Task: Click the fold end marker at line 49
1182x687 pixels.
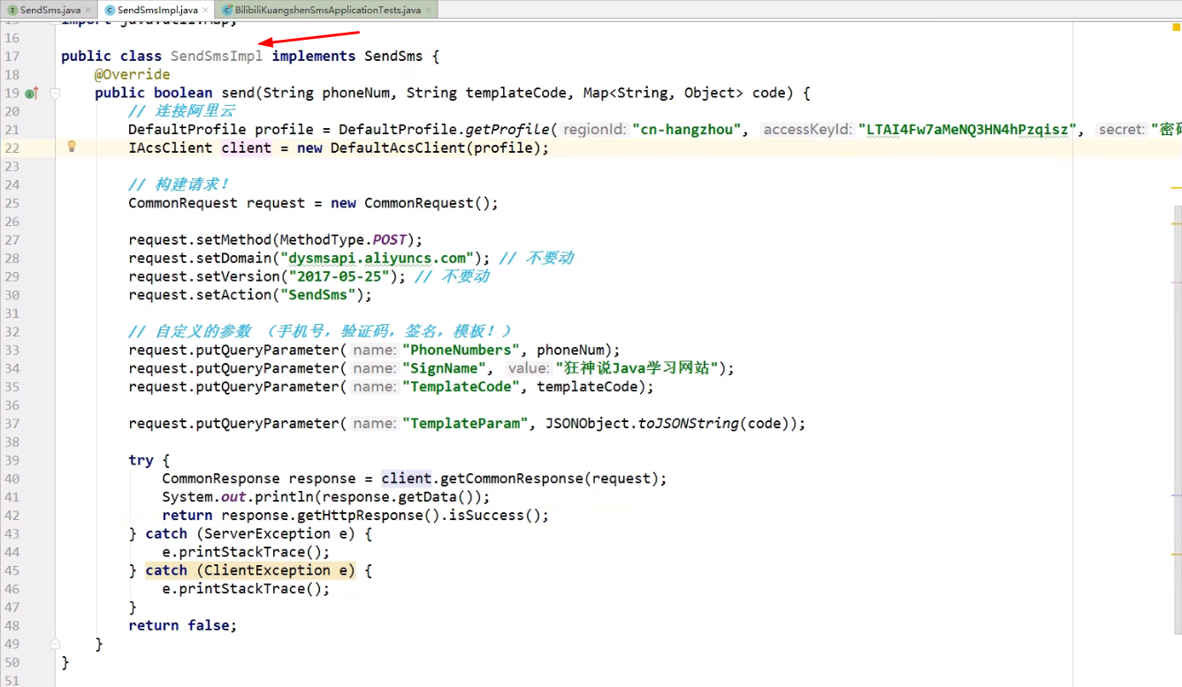Action: coord(55,644)
